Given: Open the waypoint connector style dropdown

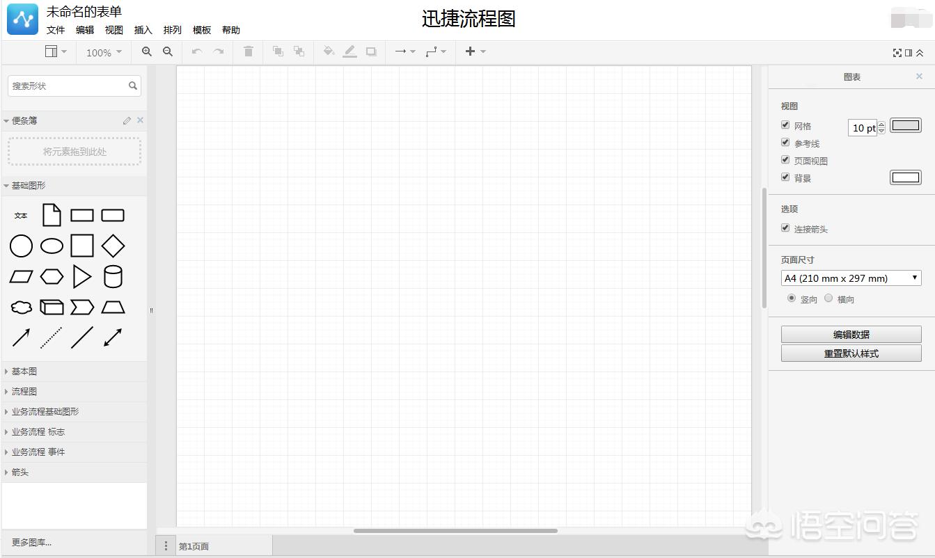Looking at the screenshot, I should [x=436, y=51].
